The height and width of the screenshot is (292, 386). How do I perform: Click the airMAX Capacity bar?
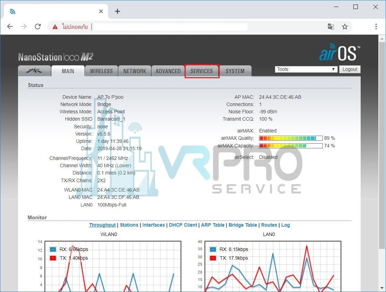click(x=291, y=146)
